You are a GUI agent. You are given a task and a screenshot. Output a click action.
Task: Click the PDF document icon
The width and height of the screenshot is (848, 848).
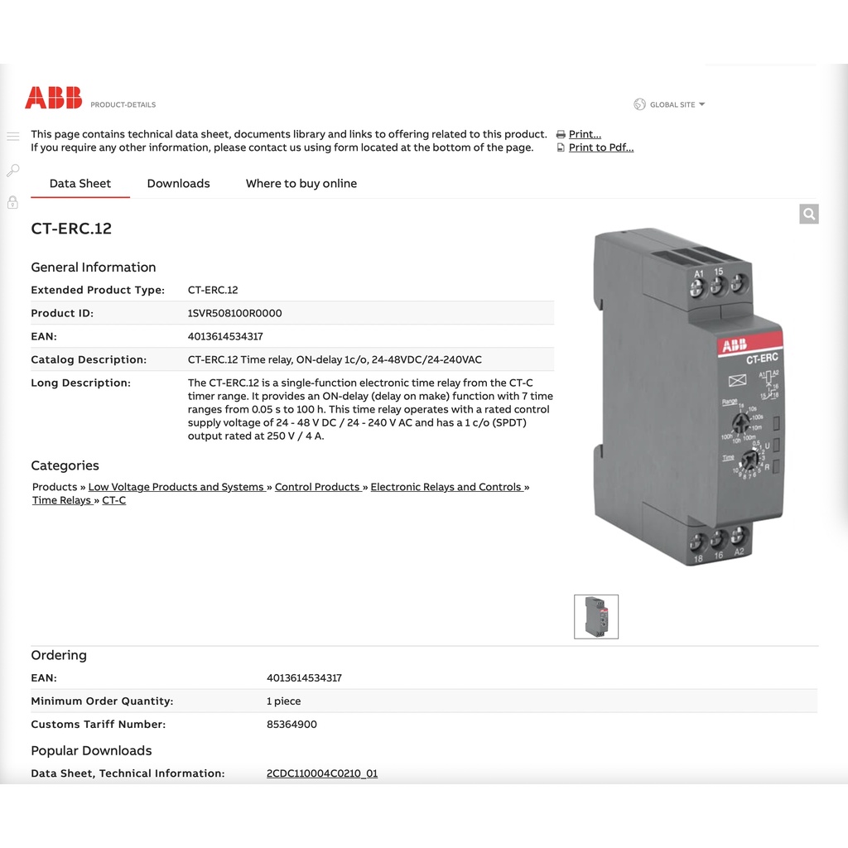coord(561,147)
